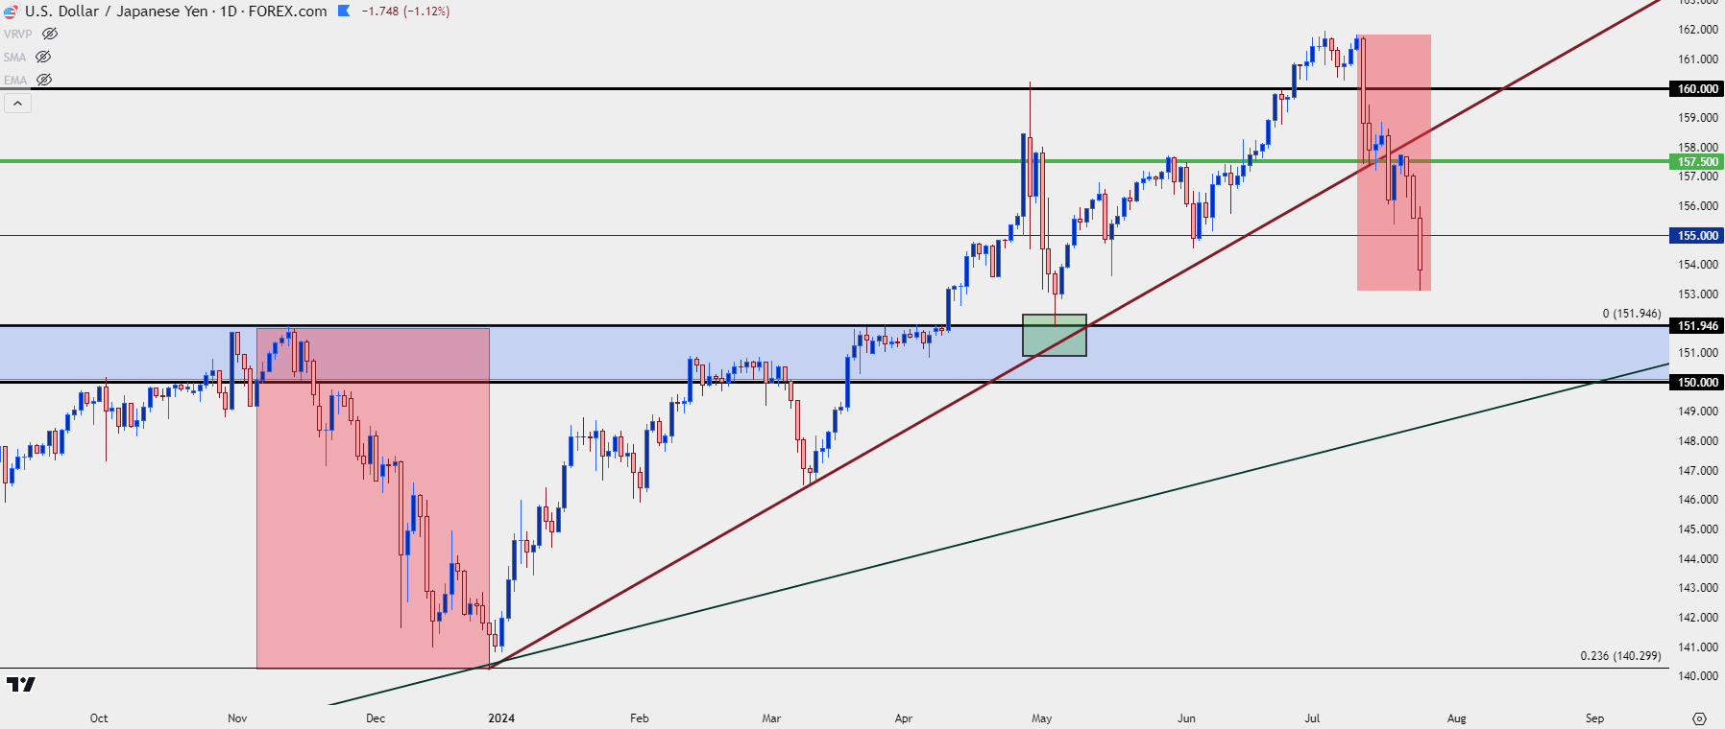Click the 2024 label on time axis
Viewport: 1725px width, 729px height.
[x=501, y=718]
